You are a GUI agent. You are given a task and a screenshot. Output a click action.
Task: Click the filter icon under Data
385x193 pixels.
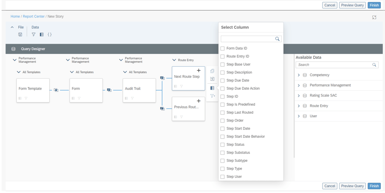coord(33,35)
